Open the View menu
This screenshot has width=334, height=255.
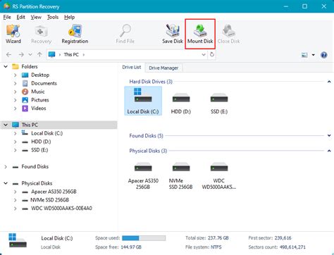tap(36, 17)
